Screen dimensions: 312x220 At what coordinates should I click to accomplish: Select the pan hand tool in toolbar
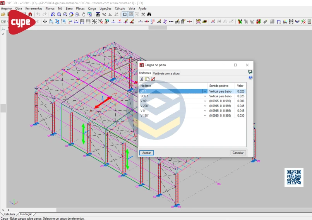coord(83,14)
